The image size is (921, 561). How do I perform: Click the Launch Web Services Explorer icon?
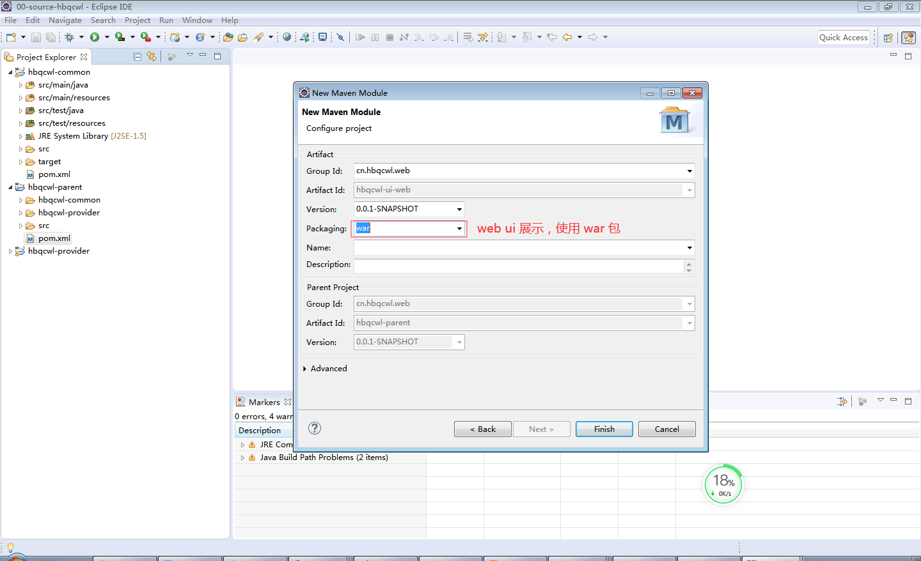[305, 37]
